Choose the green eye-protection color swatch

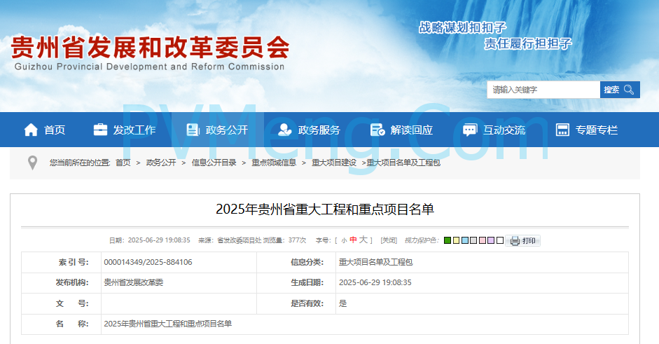point(448,240)
